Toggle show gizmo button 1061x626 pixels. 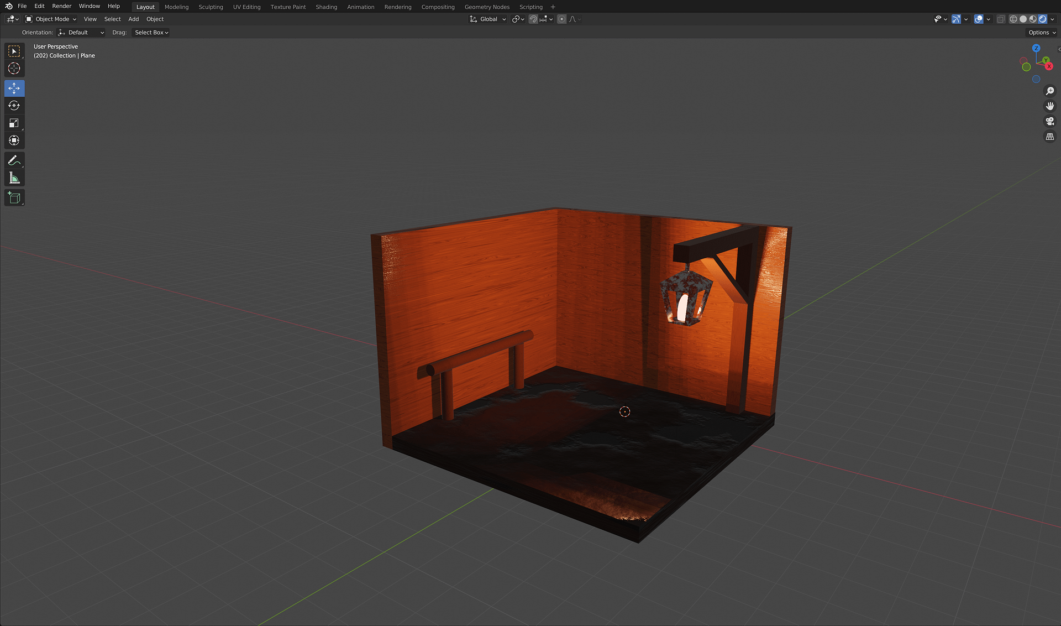[x=956, y=19]
